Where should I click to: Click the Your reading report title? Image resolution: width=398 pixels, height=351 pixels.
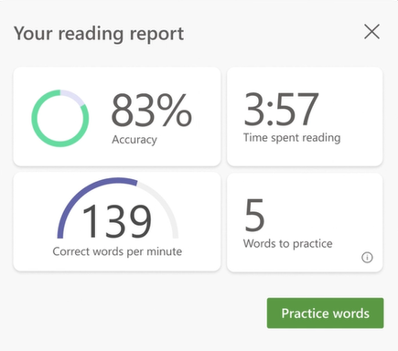point(99,33)
